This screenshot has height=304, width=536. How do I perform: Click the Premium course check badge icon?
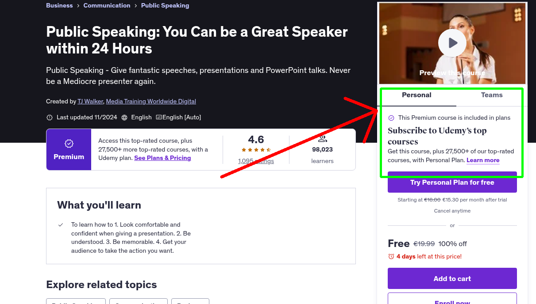pyautogui.click(x=391, y=118)
